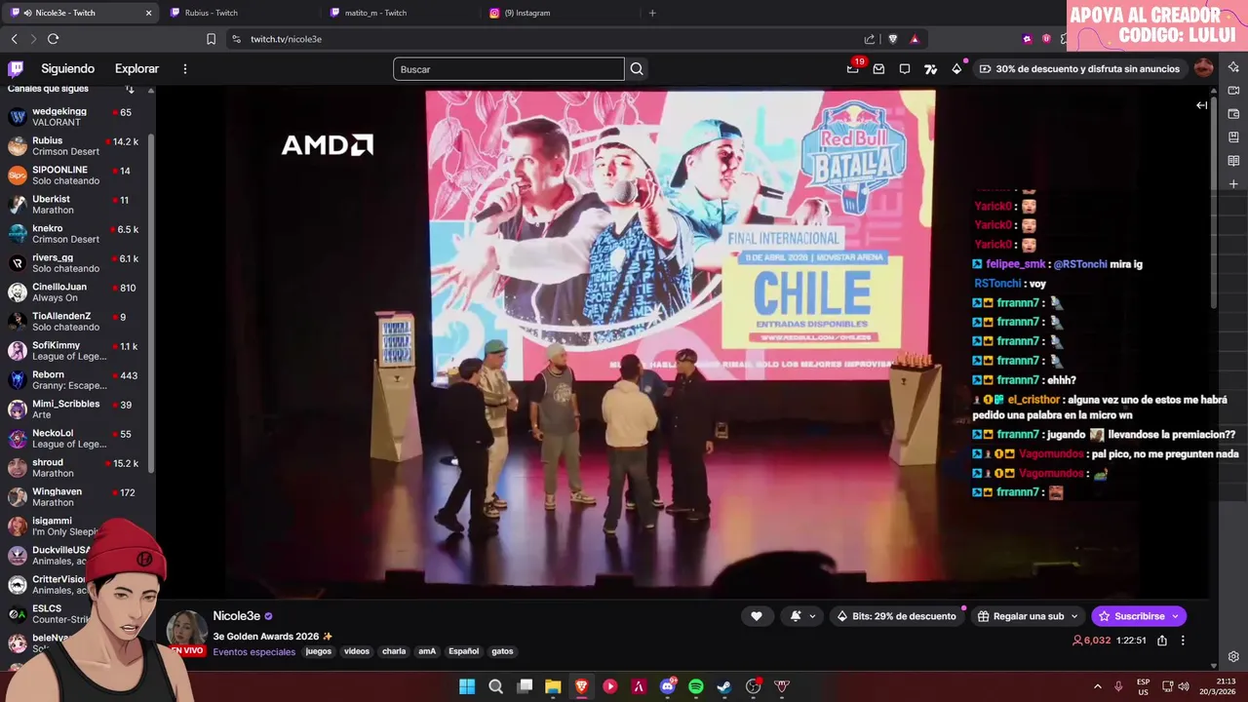Share the stream via share icon
The image size is (1248, 702).
tap(1162, 641)
